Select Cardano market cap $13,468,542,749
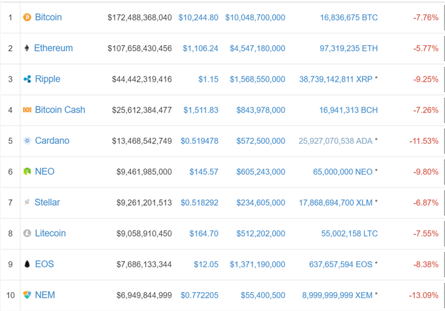The image size is (445, 311). click(x=142, y=141)
